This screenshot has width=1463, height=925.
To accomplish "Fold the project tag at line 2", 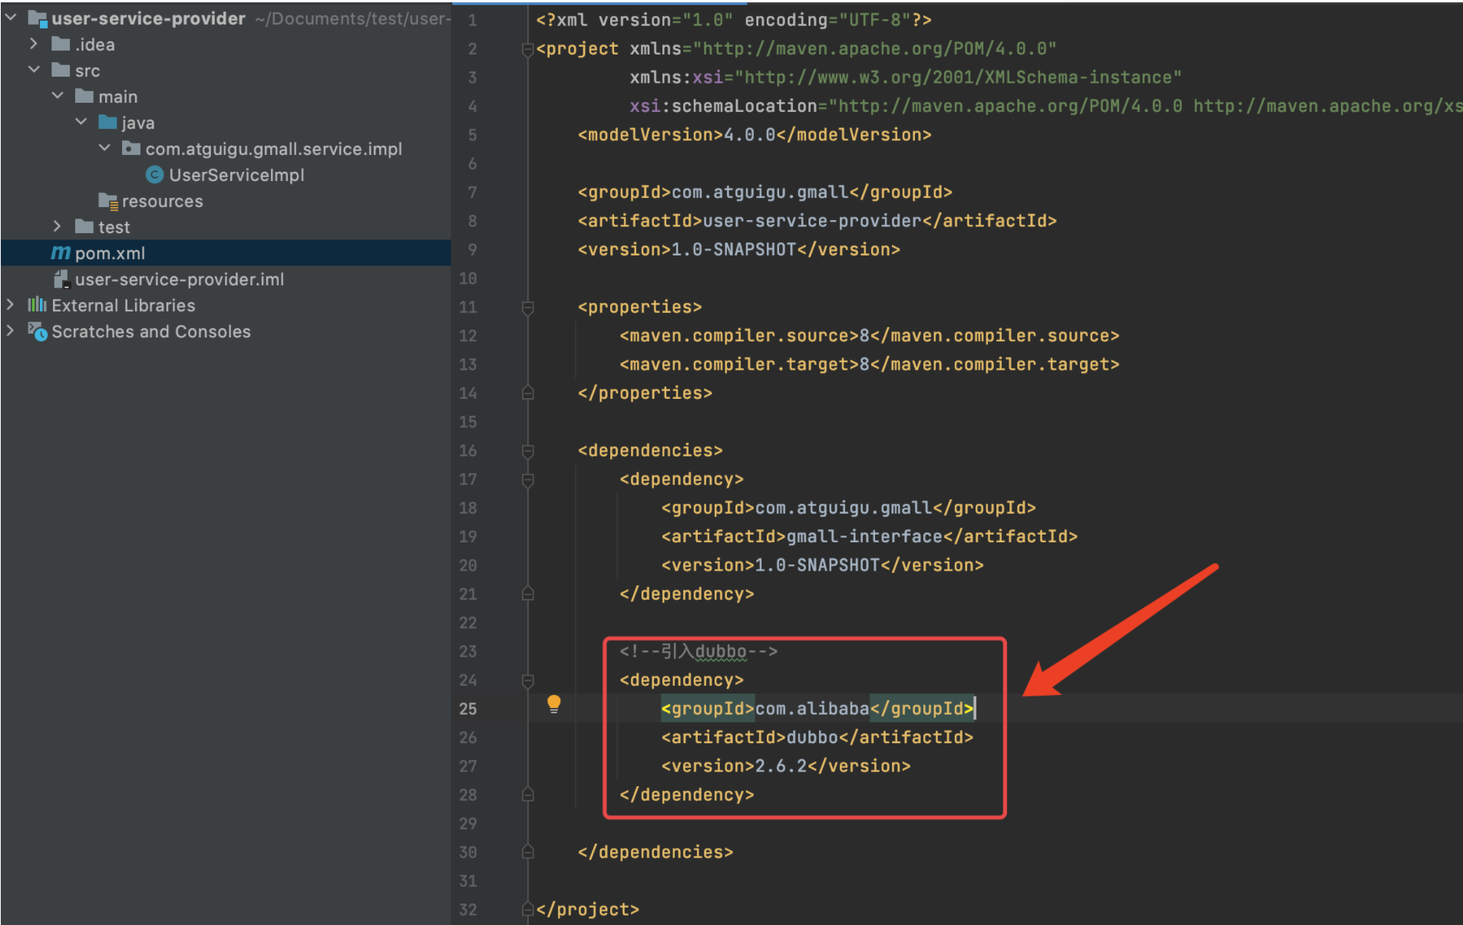I will [x=527, y=50].
